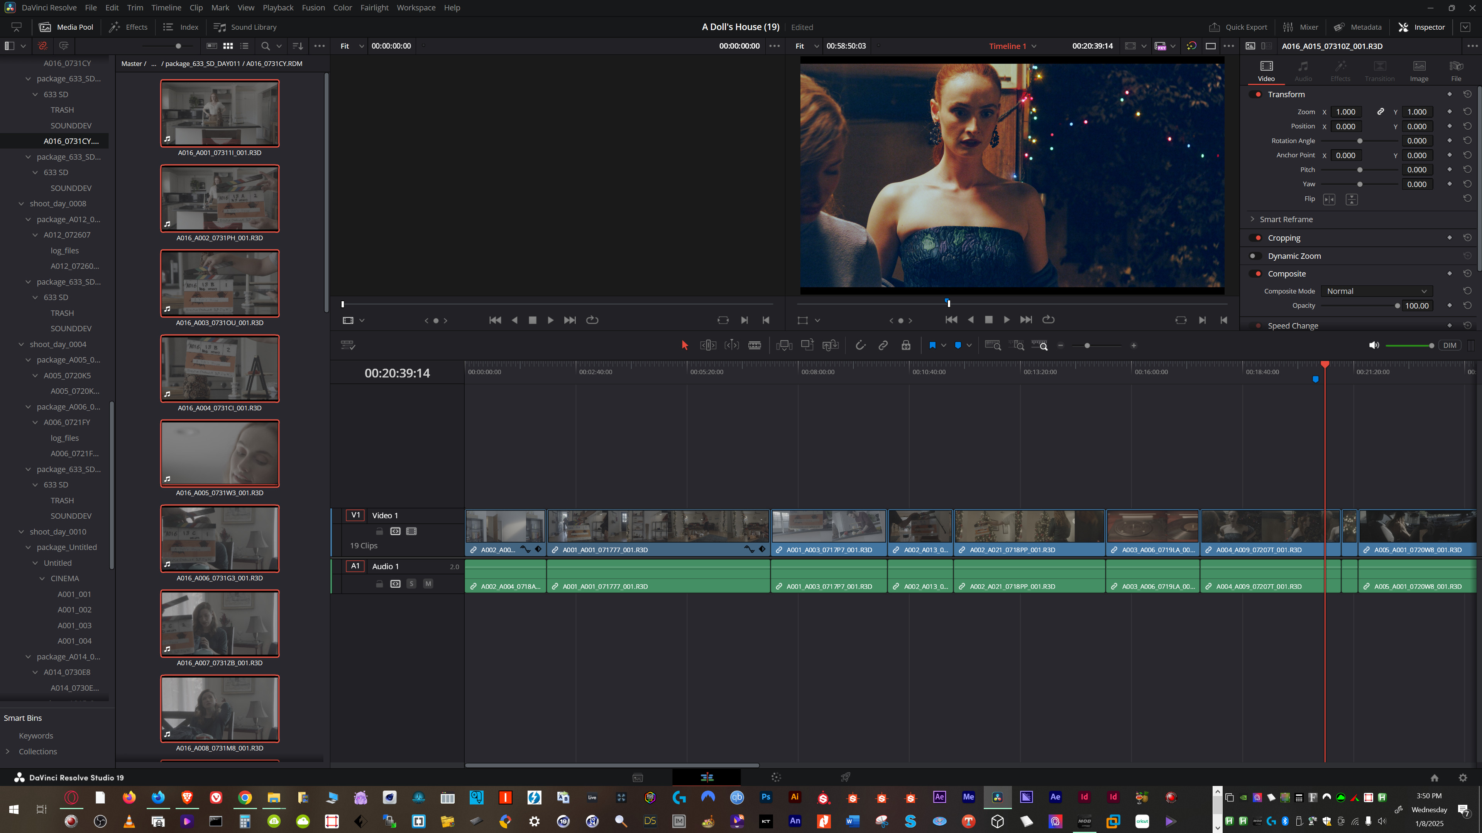This screenshot has height=833, width=1482.
Task: Select the A016_A005_0731W3_001.R3D thumbnail
Action: [x=220, y=454]
